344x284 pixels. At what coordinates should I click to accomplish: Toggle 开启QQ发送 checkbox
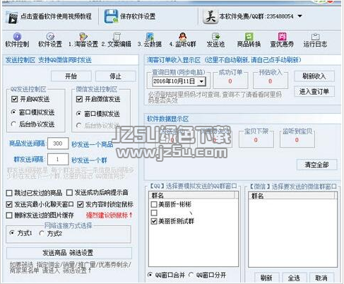(x=14, y=99)
